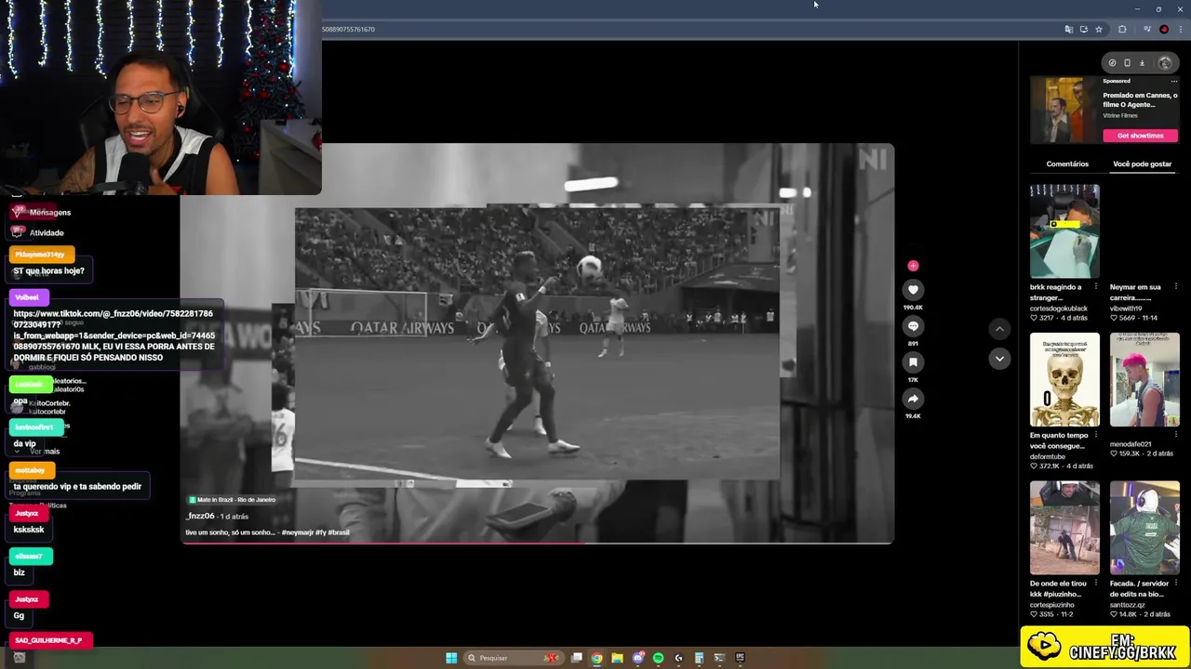Open Chrome media controls icon

pyautogui.click(x=1147, y=30)
